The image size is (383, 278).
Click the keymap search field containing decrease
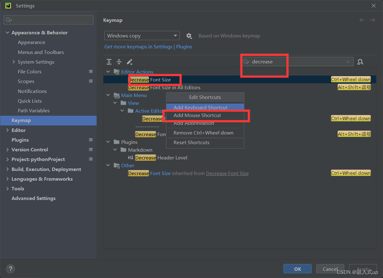298,62
